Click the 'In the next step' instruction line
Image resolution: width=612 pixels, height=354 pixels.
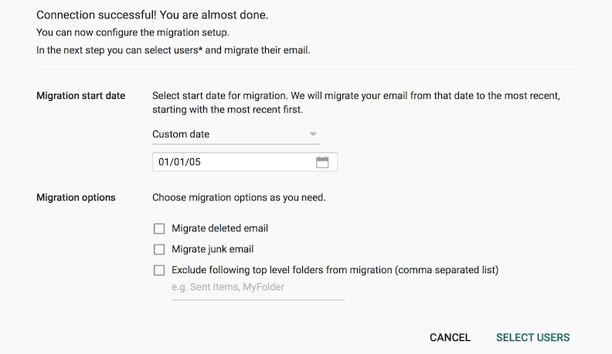click(173, 50)
